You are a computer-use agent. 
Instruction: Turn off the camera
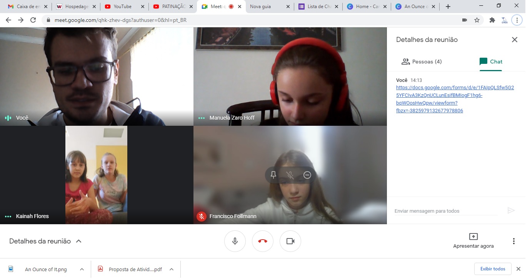290,241
